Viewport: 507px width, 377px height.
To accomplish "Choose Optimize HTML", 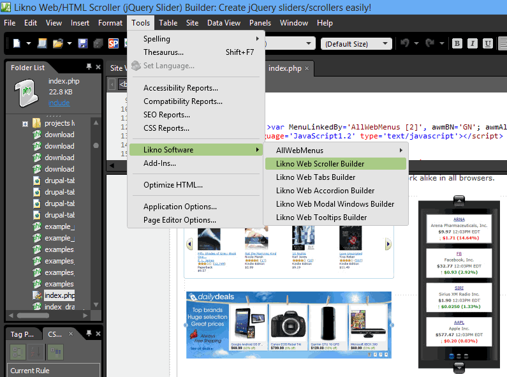I will [196, 185].
